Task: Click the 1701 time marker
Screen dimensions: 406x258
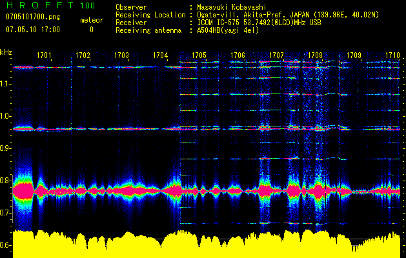Action: [44, 55]
